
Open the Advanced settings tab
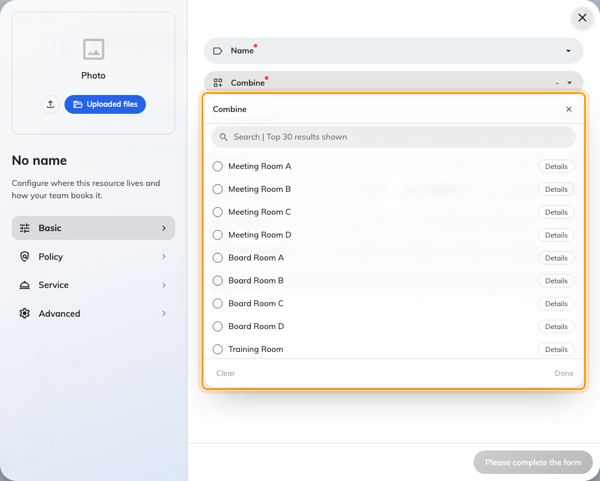pos(93,314)
